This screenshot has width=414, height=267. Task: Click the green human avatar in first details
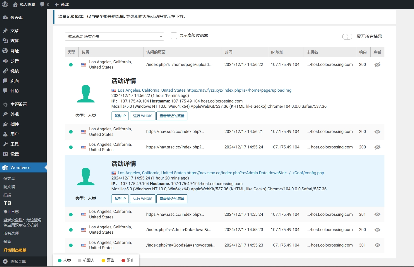tap(86, 94)
